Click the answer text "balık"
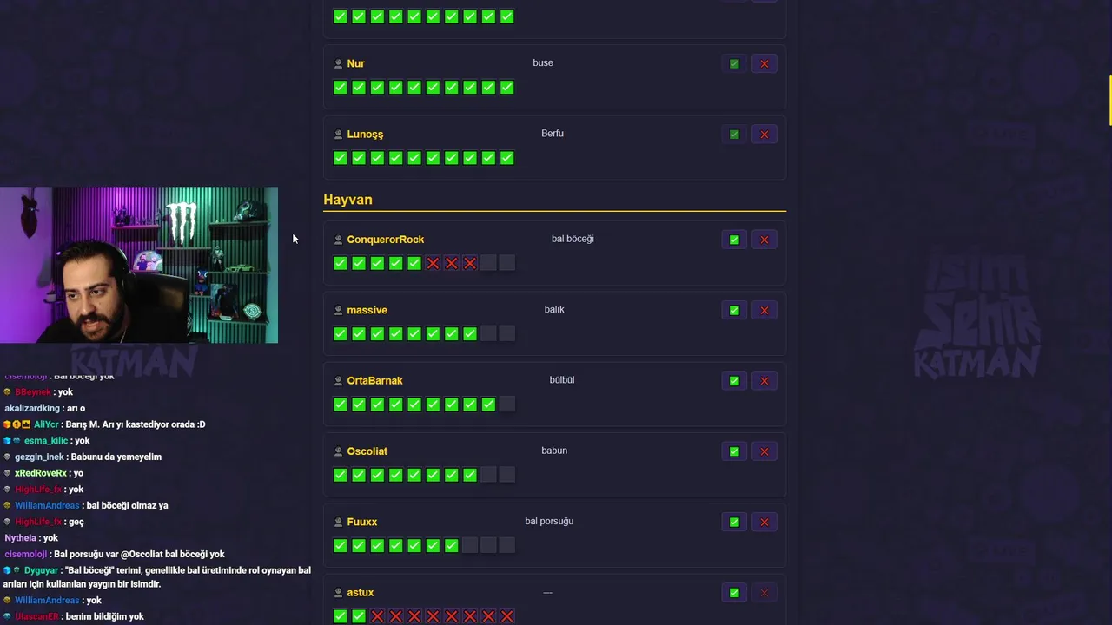Image resolution: width=1112 pixels, height=625 pixels. tap(554, 309)
